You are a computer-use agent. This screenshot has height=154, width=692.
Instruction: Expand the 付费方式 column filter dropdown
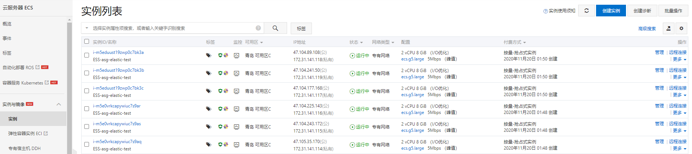[514, 42]
